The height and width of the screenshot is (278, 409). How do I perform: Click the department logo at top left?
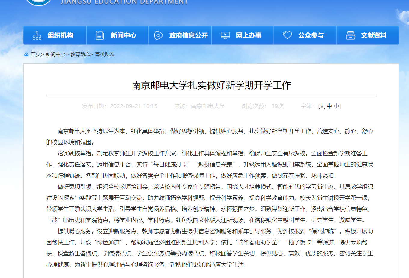pyautogui.click(x=38, y=2)
